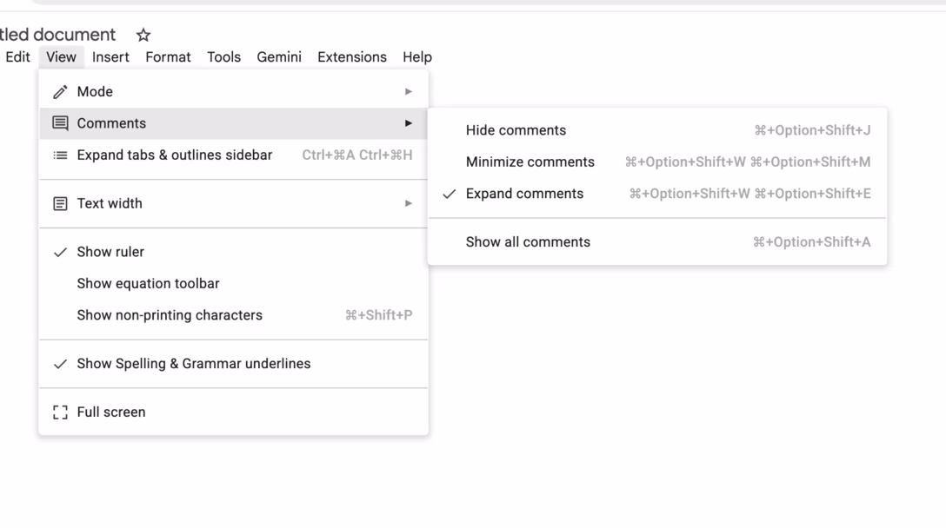This screenshot has height=528, width=946.
Task: Click the outline list icon for sidebar
Action: tap(60, 155)
